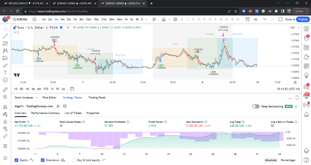Check the Buy & hold equity checkbox
The image size is (311, 165).
click(x=74, y=160)
